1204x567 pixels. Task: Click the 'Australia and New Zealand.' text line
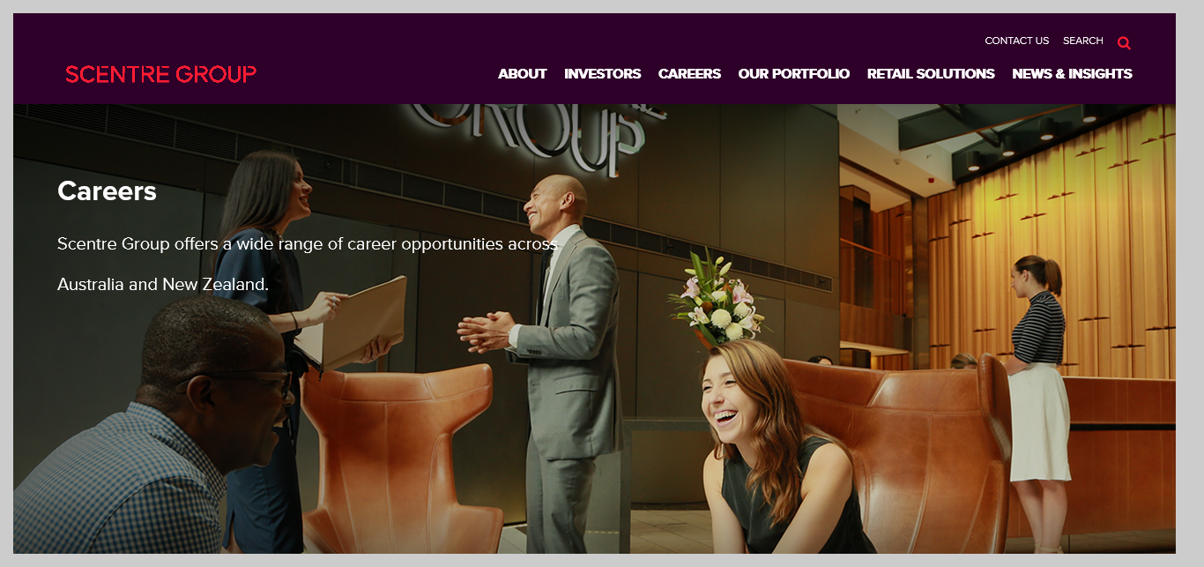[x=163, y=285]
